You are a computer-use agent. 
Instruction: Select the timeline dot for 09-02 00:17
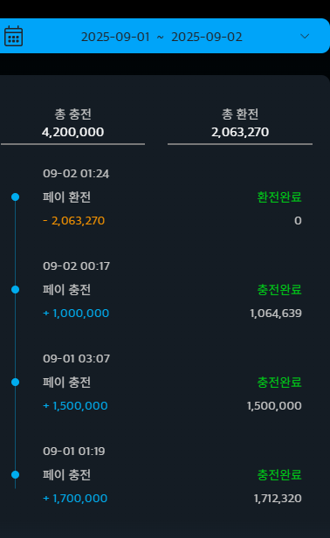click(x=15, y=290)
